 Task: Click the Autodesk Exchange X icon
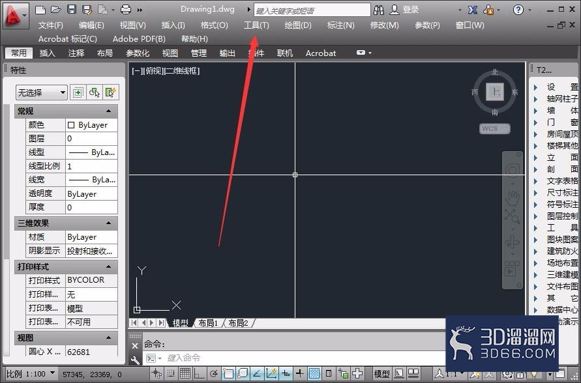[473, 10]
